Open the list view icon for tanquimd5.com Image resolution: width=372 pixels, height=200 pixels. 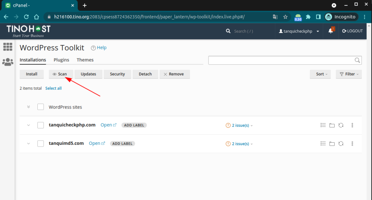[x=323, y=144]
